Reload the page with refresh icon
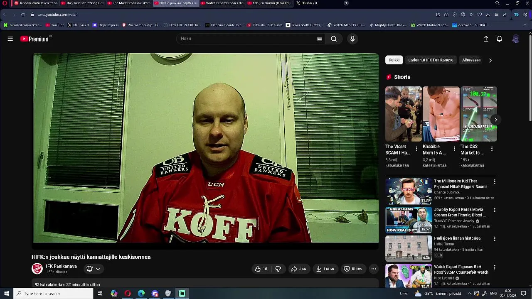 click(23, 15)
